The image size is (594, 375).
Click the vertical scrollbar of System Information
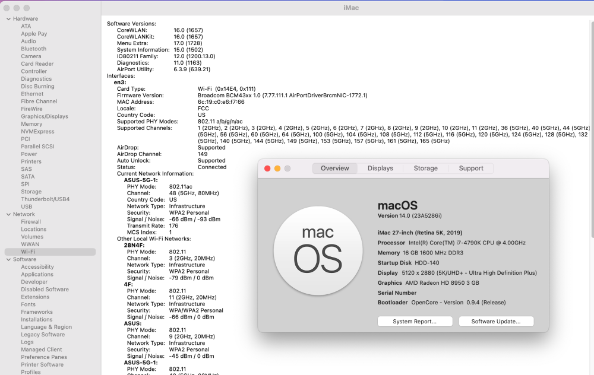click(x=592, y=129)
